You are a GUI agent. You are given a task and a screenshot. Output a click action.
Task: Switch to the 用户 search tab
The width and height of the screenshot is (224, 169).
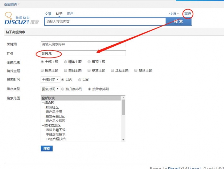(x=70, y=14)
